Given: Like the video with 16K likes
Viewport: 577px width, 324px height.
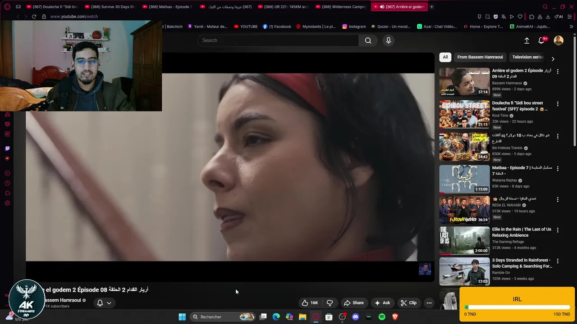Looking at the screenshot, I should (x=310, y=303).
